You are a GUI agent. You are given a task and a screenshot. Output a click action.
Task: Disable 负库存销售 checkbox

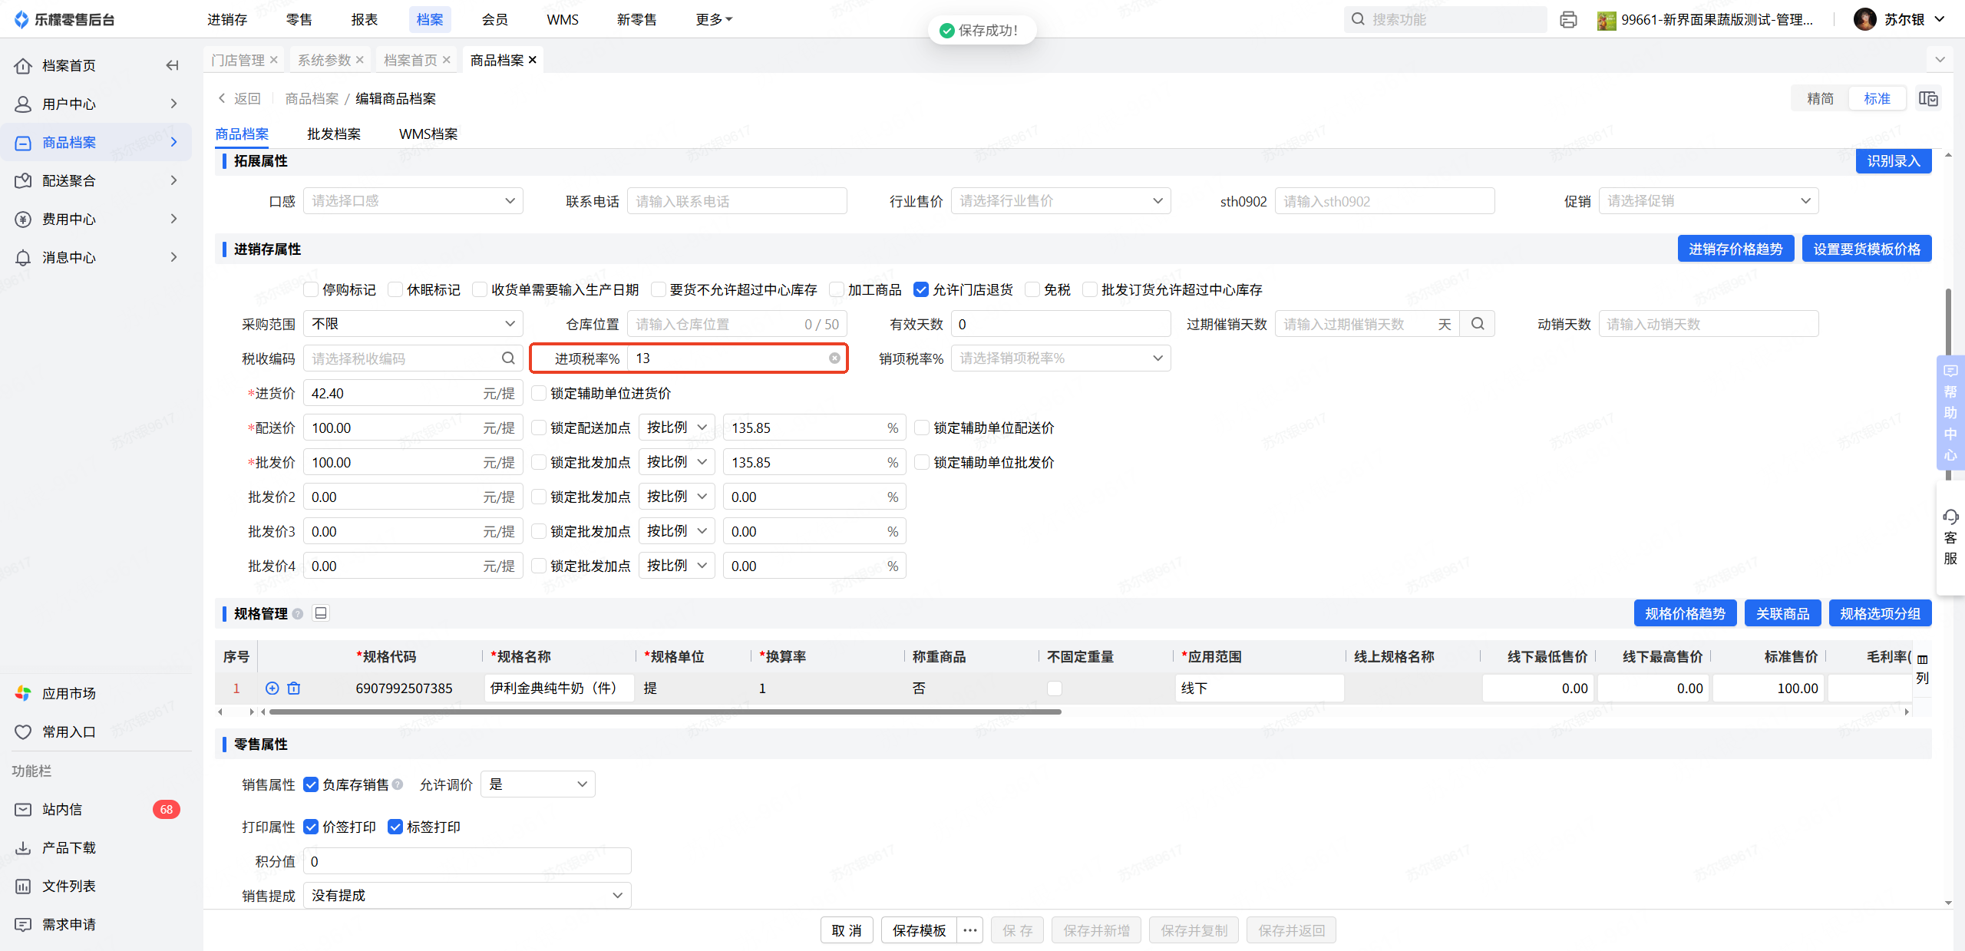point(311,784)
